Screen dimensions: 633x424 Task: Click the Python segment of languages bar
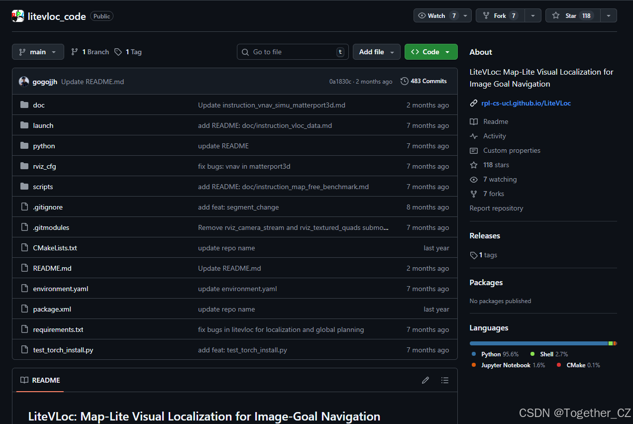(x=538, y=343)
